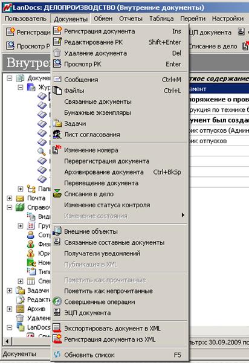Click the Обновить список refresh icon
Viewport: 249px width, 363px height.
[57, 355]
